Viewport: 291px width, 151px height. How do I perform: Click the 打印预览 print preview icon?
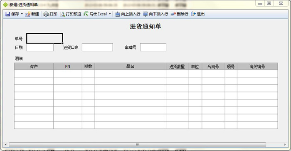(62, 14)
